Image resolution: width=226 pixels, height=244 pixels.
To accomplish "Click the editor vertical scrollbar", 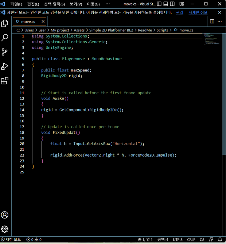I will coord(224,94).
